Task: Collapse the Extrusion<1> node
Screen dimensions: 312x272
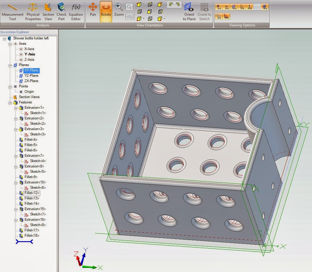Action: pyautogui.click(x=15, y=108)
